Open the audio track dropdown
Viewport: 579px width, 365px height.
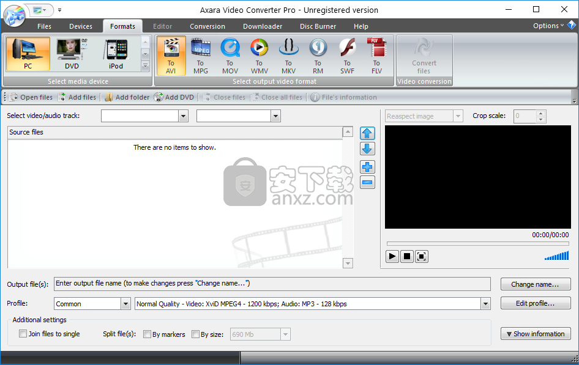click(275, 116)
